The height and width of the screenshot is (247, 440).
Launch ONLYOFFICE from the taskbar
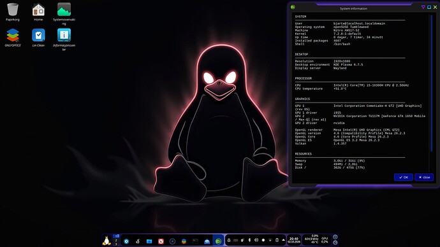184,241
